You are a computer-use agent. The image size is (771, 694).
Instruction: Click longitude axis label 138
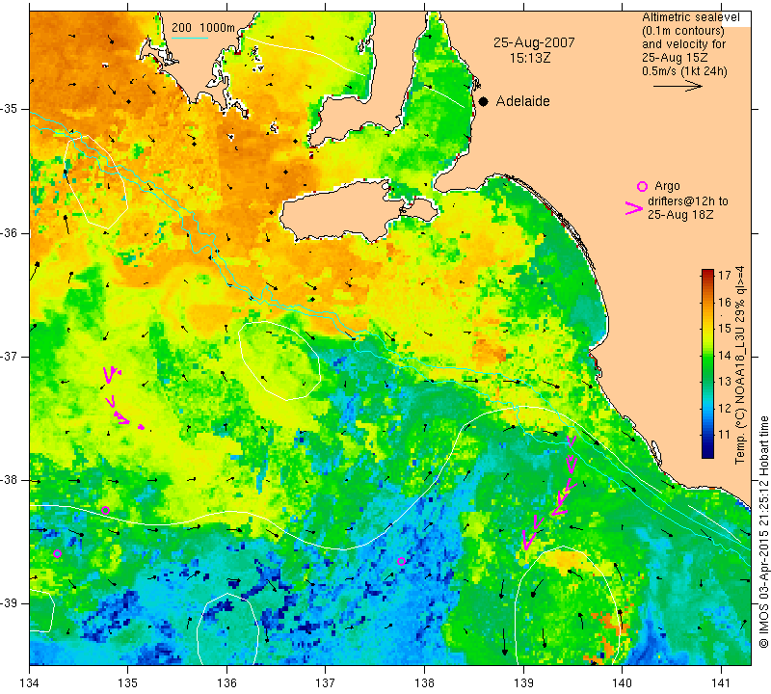click(424, 683)
